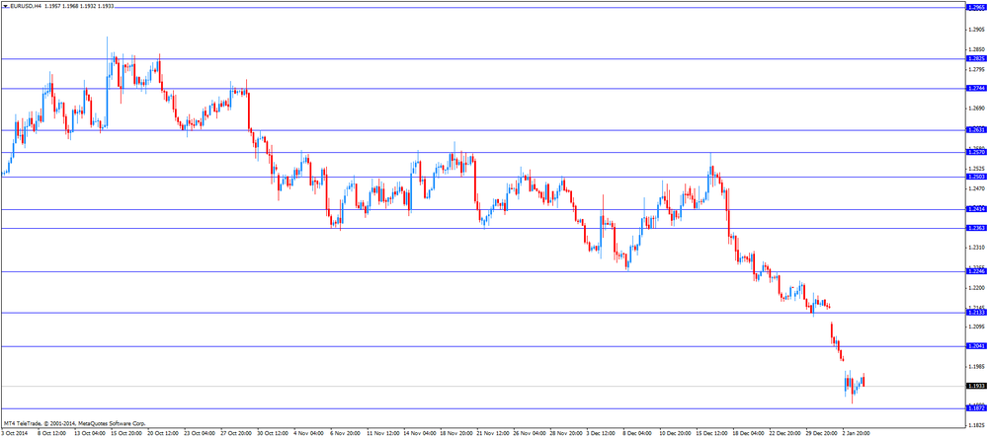Screen dimensions: 988x438
Task: Click the 1.2133 level price tag
Action: click(x=975, y=312)
